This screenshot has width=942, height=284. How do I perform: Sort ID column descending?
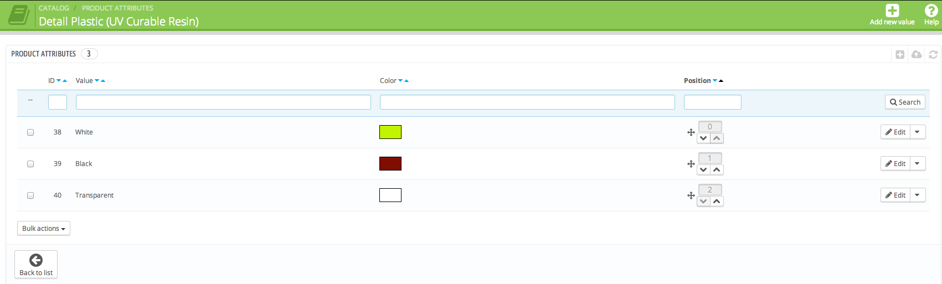tap(59, 81)
